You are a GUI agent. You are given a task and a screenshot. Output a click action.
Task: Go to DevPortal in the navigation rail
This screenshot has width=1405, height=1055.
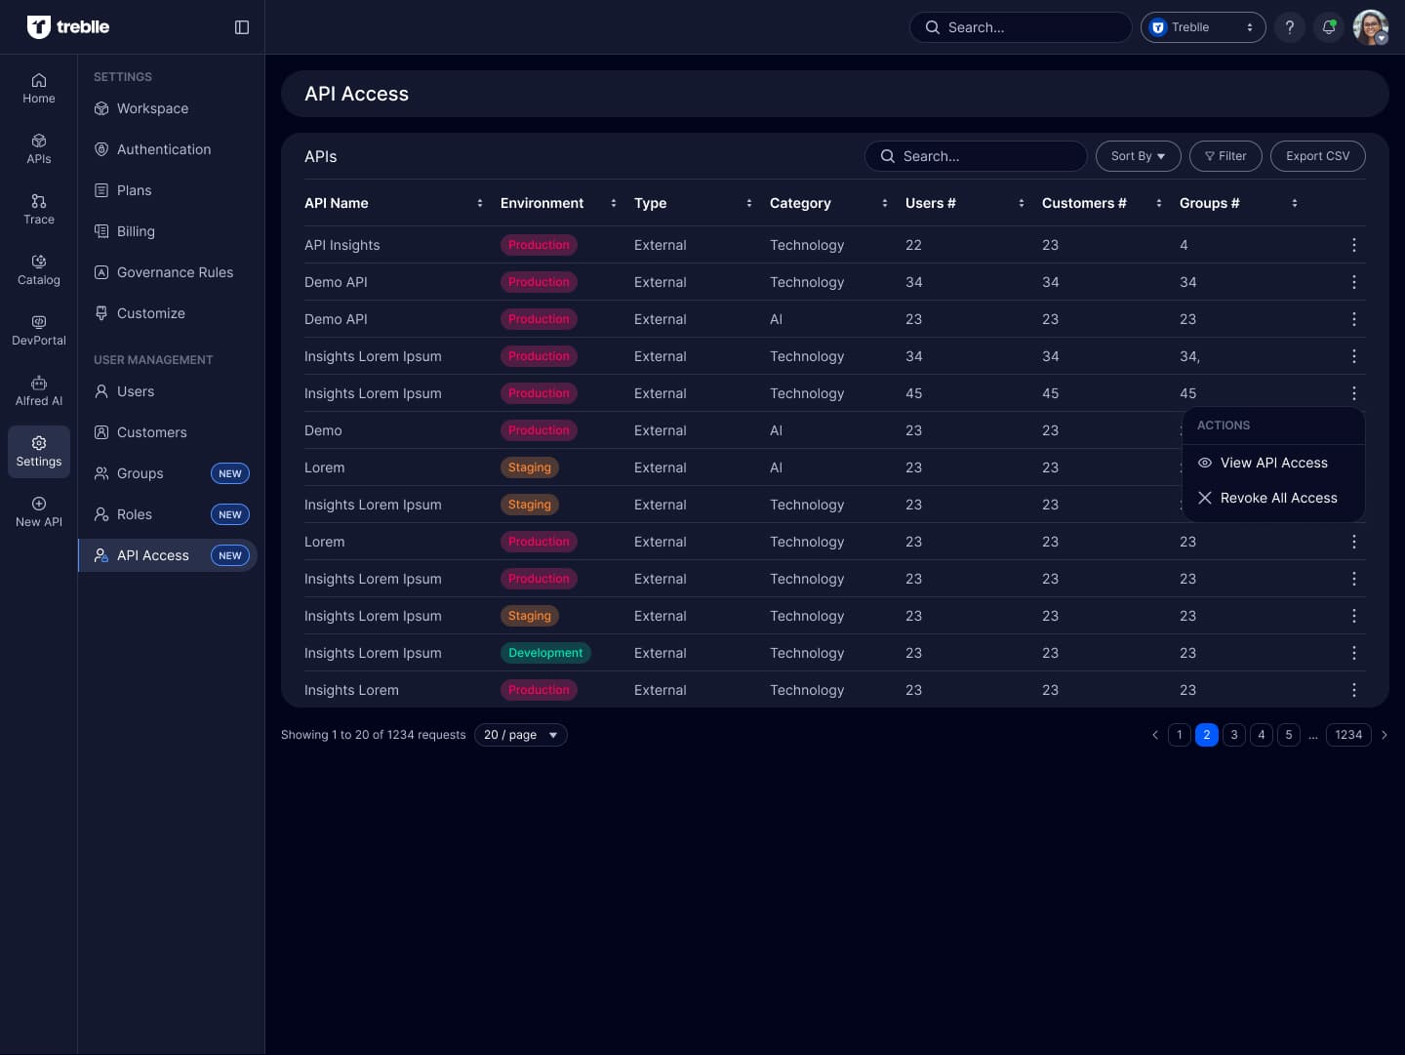pyautogui.click(x=39, y=330)
